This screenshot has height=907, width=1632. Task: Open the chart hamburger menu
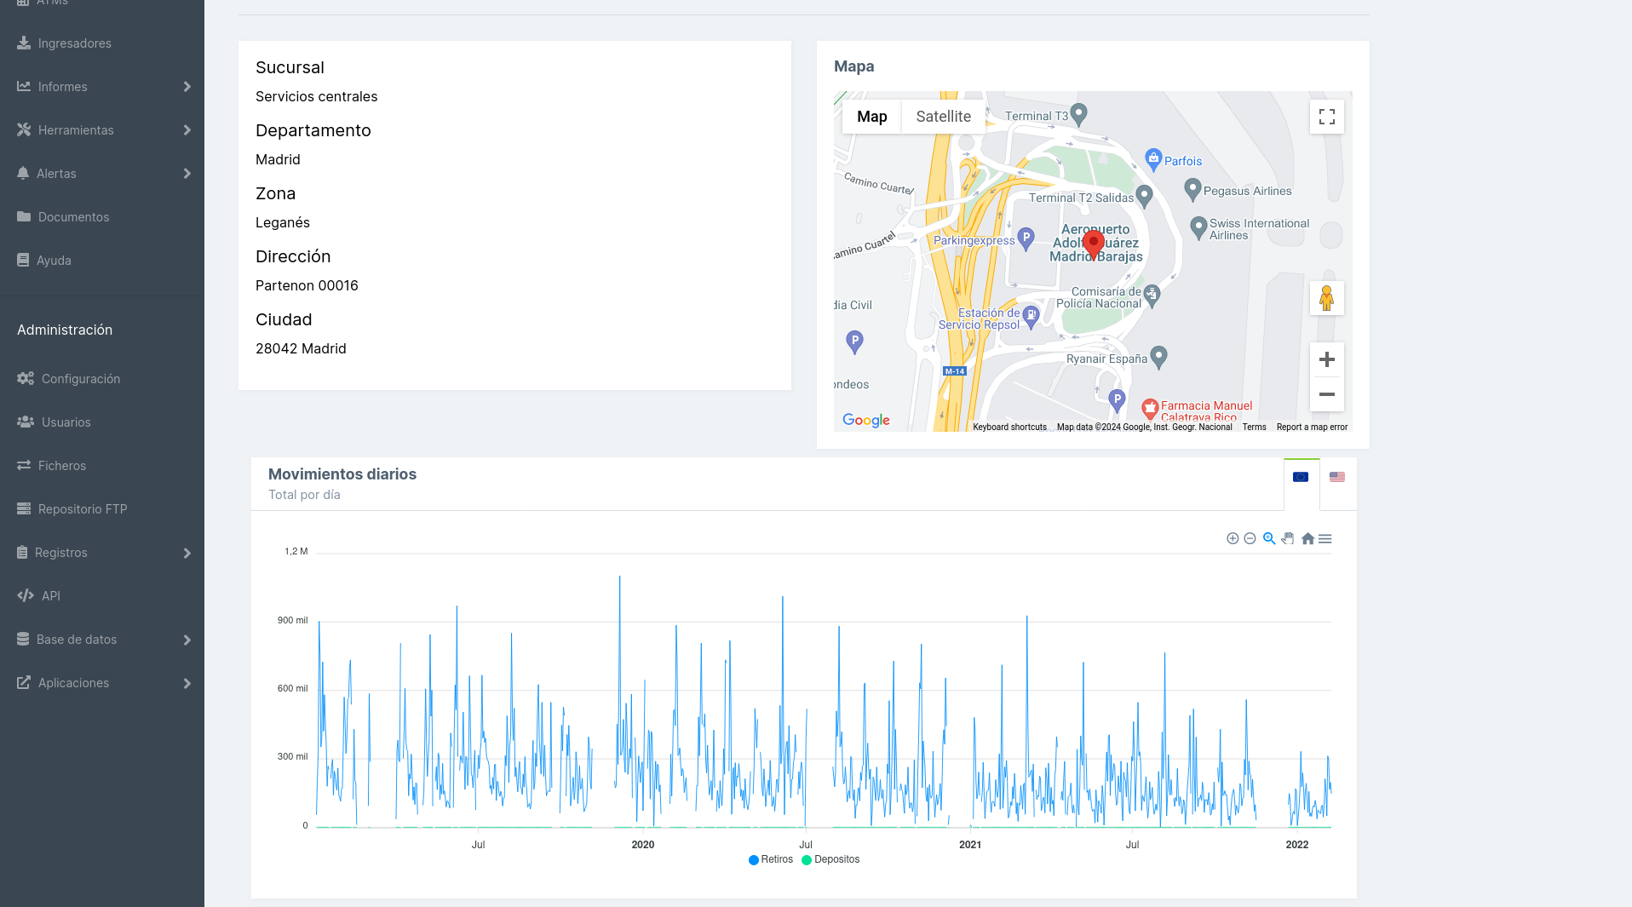1325,538
